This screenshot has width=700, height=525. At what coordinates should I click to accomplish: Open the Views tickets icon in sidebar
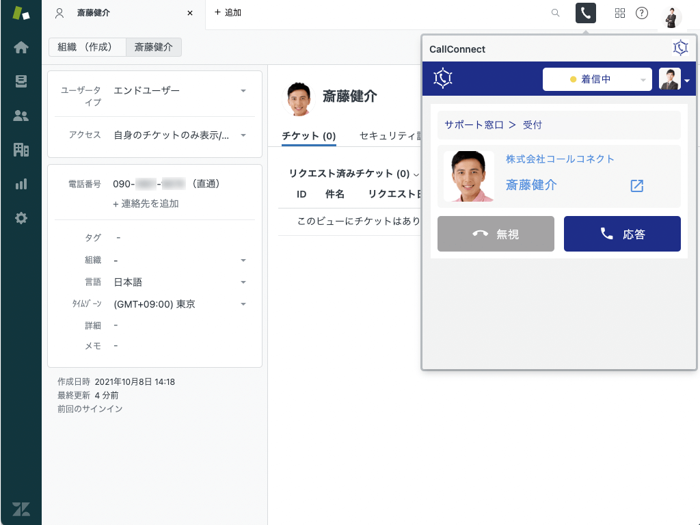click(21, 81)
